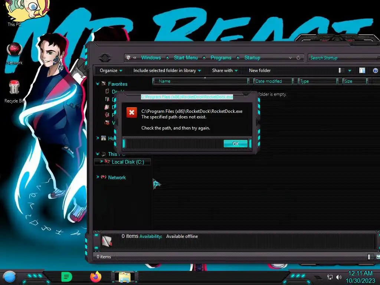Click Available offline status text

pos(182,236)
